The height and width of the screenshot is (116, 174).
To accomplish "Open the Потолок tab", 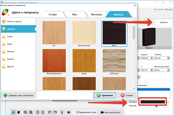I will (x=96, y=14).
